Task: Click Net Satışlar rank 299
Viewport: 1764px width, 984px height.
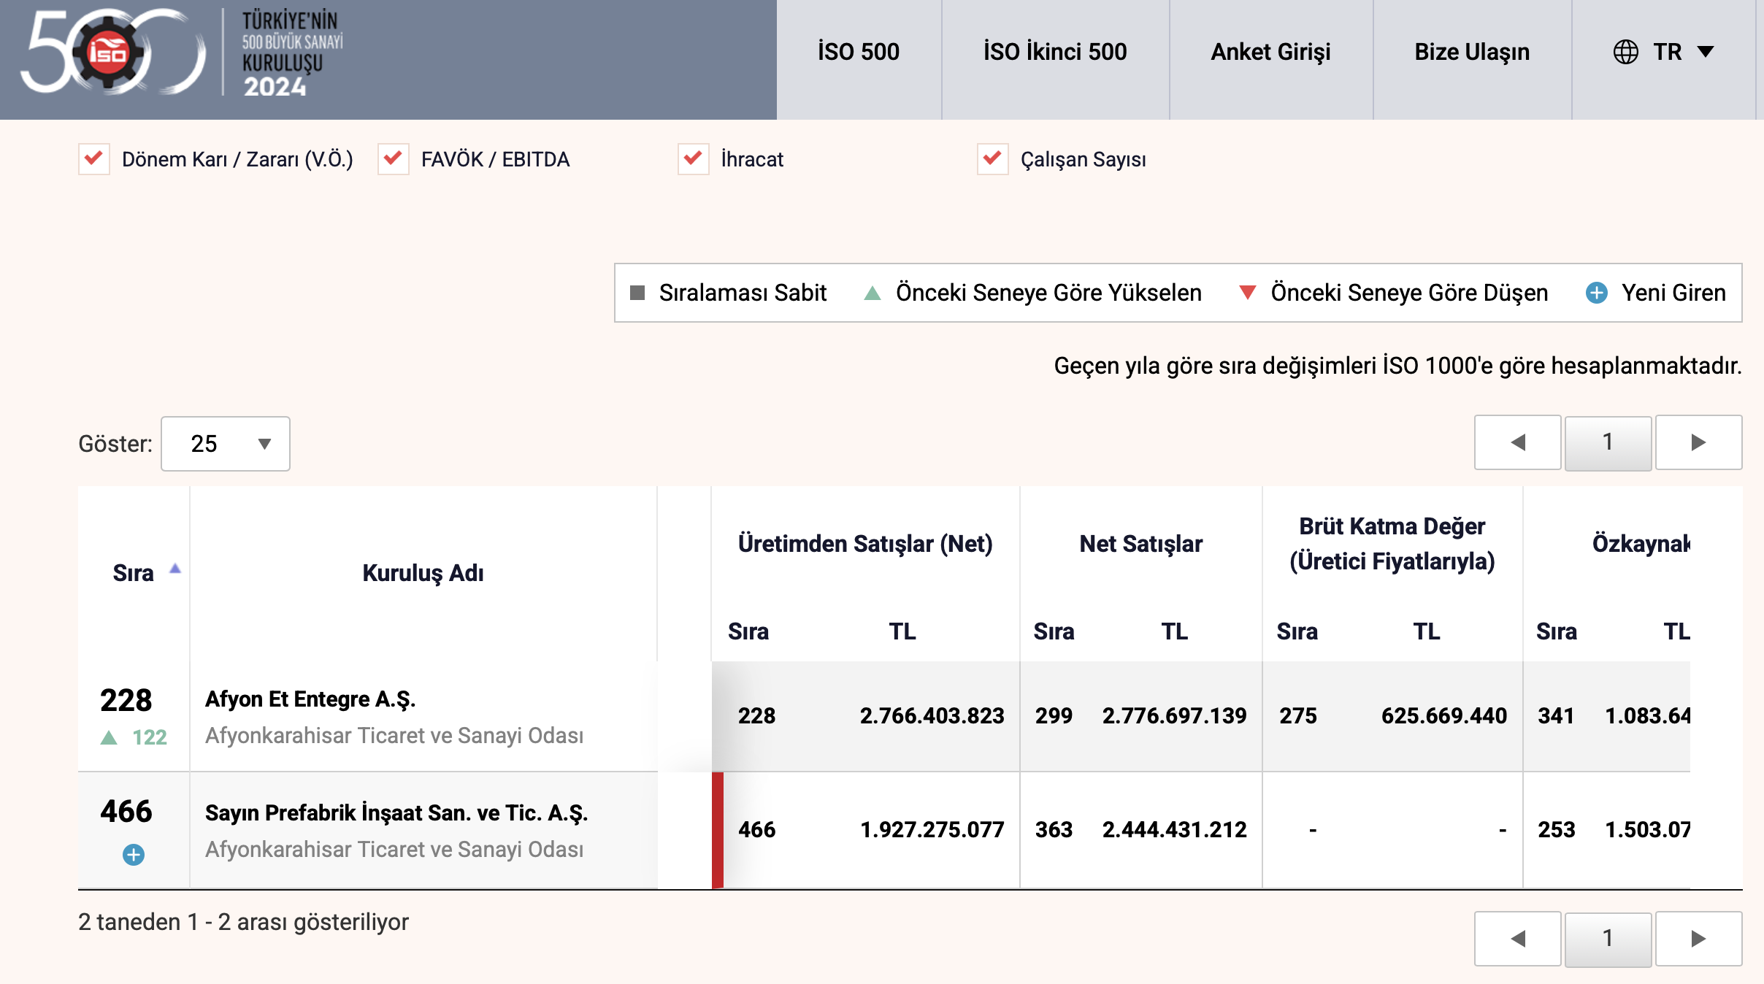Action: point(1054,716)
